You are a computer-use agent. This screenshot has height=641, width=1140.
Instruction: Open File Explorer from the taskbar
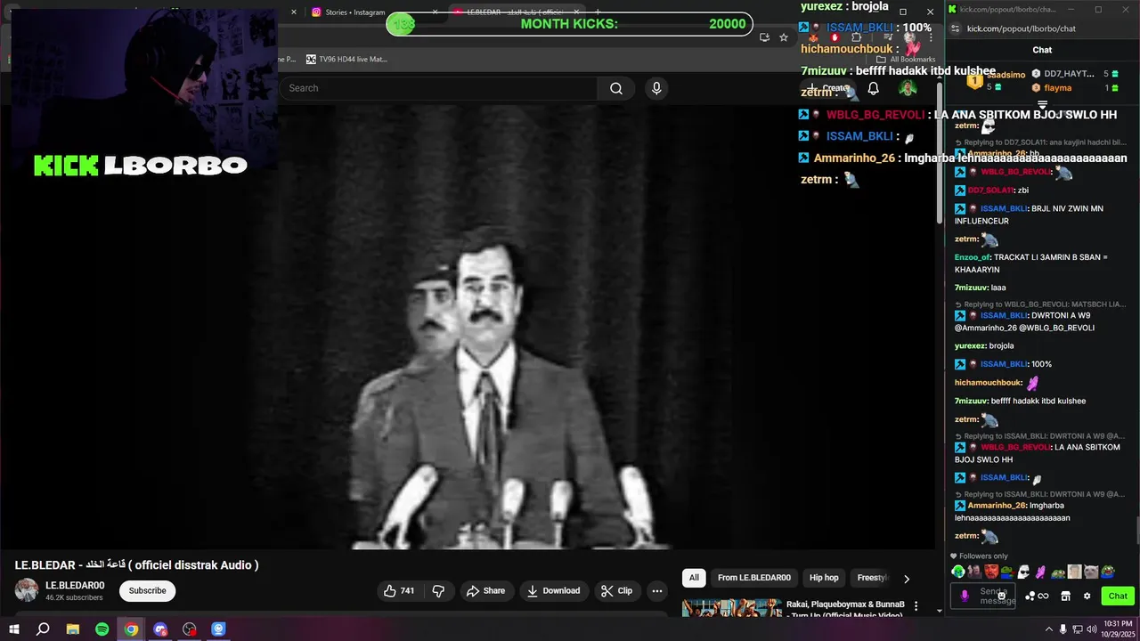[72, 629]
